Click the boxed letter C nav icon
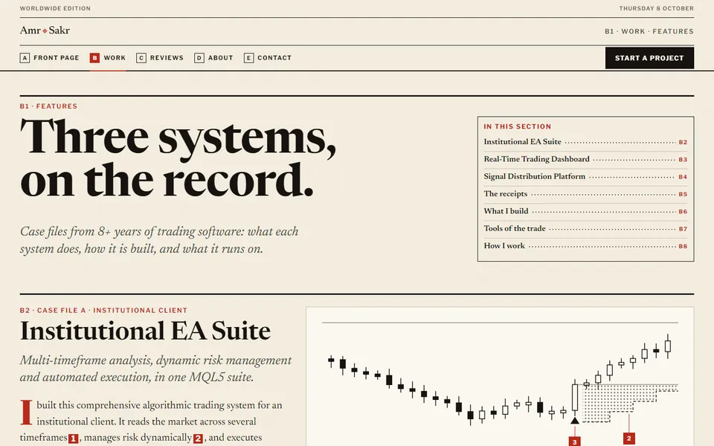This screenshot has height=446, width=714. coord(141,58)
